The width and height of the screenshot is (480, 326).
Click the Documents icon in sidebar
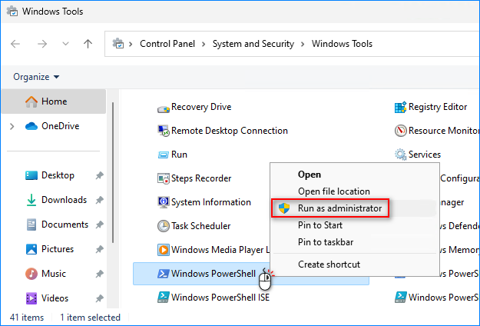point(31,225)
